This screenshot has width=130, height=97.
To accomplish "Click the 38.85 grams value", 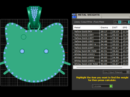I will point(104,57).
